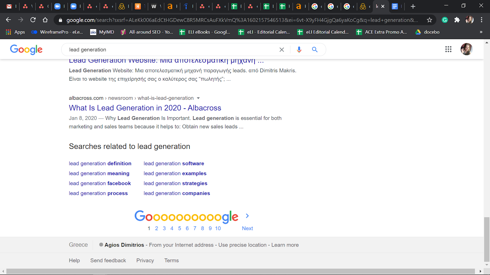Click the Agios Dimitrios location text

pyautogui.click(x=124, y=245)
